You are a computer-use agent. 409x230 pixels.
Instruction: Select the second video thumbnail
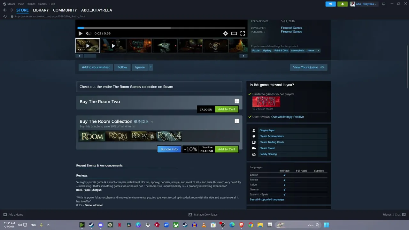[x=113, y=46]
